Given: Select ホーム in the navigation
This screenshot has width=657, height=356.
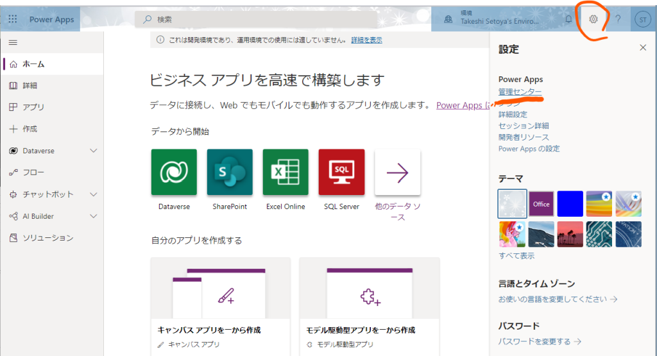Looking at the screenshot, I should (x=53, y=64).
